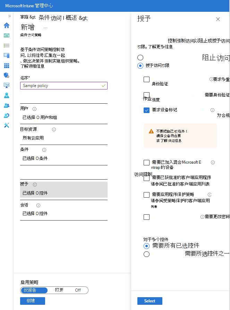Image resolution: width=230 pixels, height=310 pixels.
Task: Show info tooltip beside 会话
Action: 39,205
